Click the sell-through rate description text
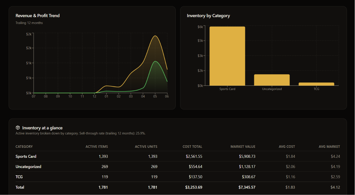This screenshot has height=195, width=355. [x=81, y=133]
